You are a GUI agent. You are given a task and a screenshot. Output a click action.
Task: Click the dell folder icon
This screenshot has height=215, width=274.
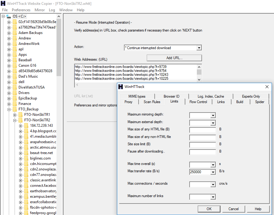coord(15,82)
